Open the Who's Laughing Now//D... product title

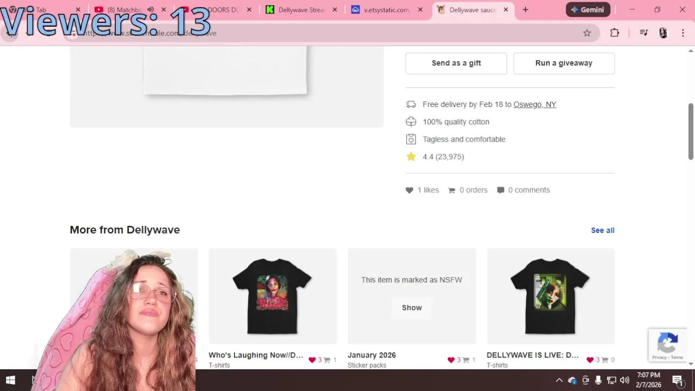[256, 355]
